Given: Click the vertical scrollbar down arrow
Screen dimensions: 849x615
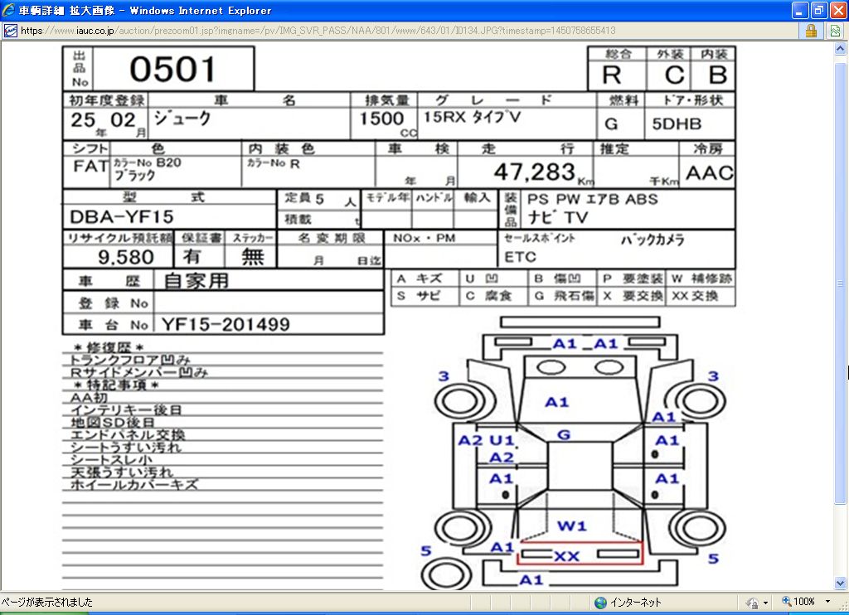Looking at the screenshot, I should click(842, 584).
